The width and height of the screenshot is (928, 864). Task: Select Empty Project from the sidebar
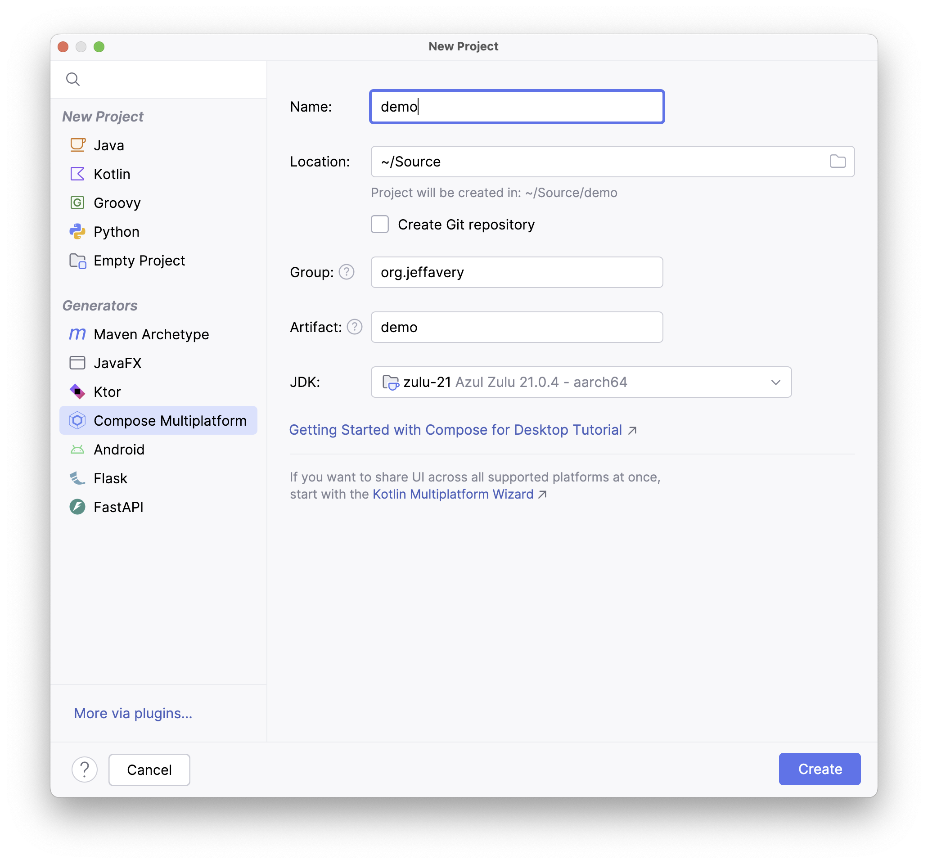(139, 261)
